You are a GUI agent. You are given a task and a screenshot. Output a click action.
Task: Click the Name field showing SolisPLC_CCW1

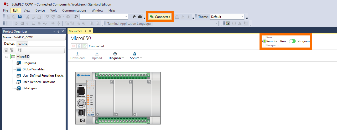tap(39, 37)
